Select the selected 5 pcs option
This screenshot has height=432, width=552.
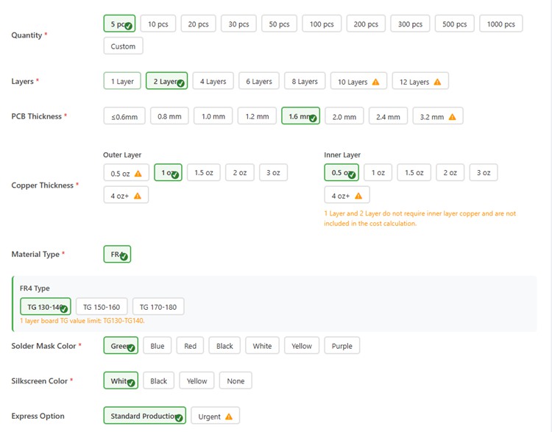(x=119, y=24)
